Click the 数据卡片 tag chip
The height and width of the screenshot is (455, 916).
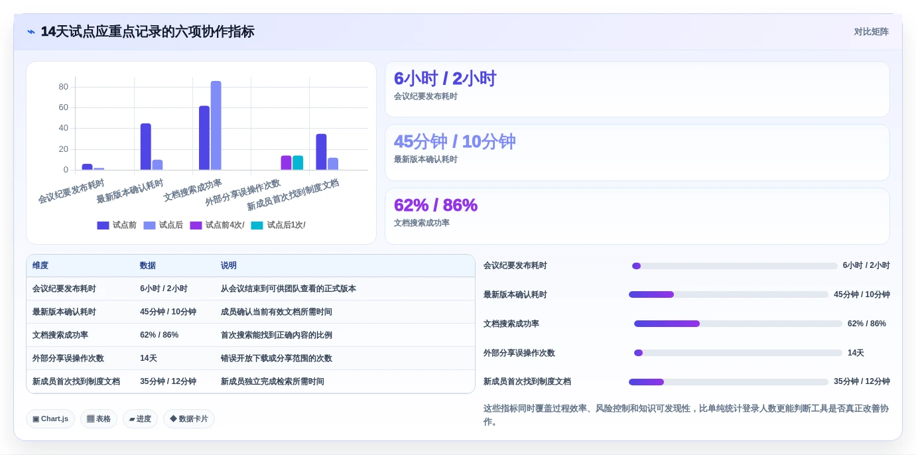189,419
